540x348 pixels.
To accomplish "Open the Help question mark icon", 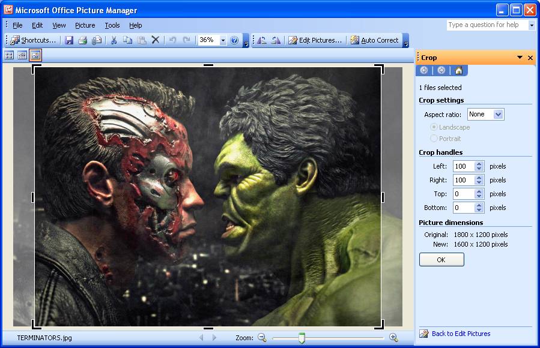I will point(234,40).
